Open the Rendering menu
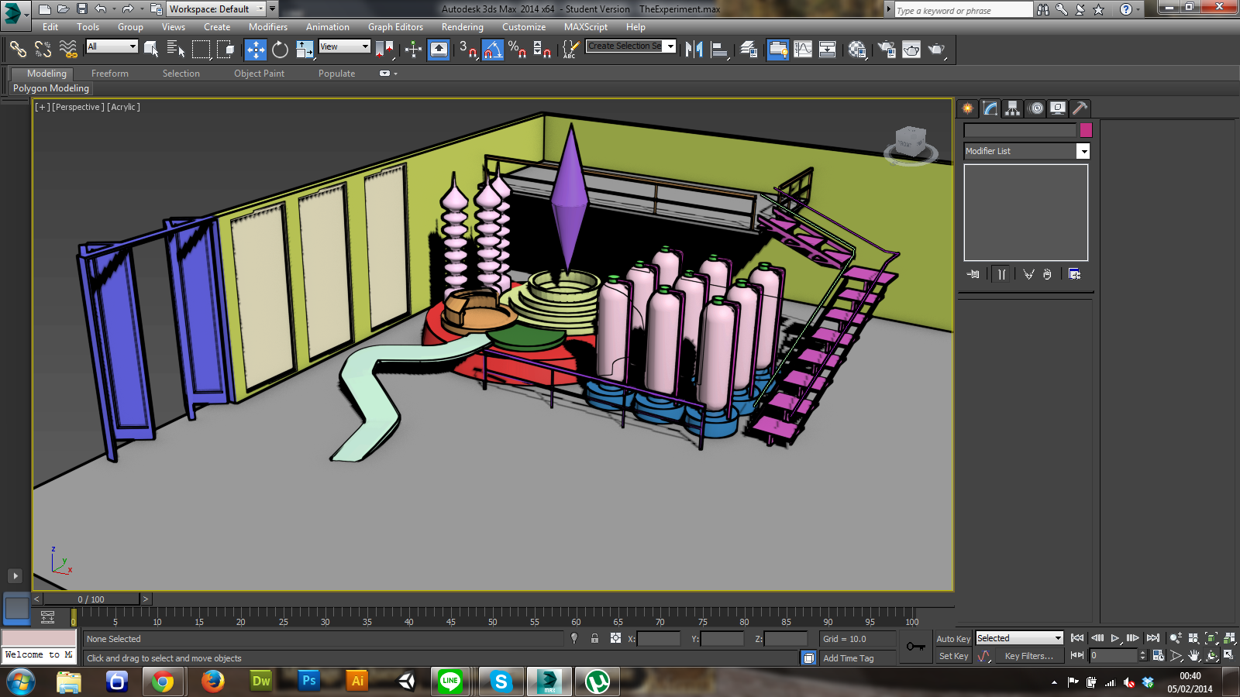This screenshot has height=697, width=1240. [463, 27]
